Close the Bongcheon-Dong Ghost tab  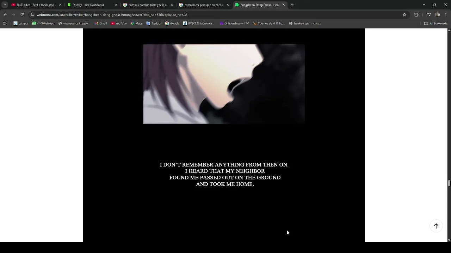tap(284, 5)
